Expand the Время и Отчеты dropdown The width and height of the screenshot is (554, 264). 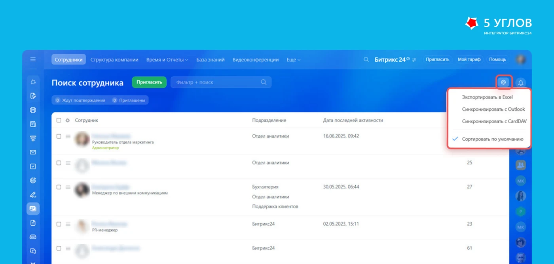pos(167,60)
